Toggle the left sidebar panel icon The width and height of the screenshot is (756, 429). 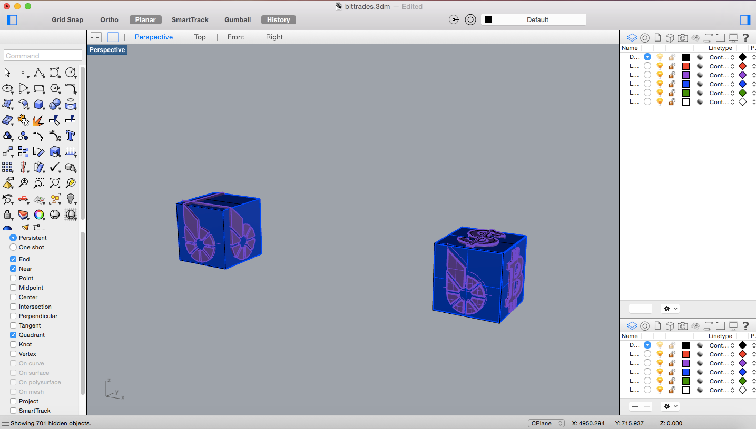tap(12, 20)
